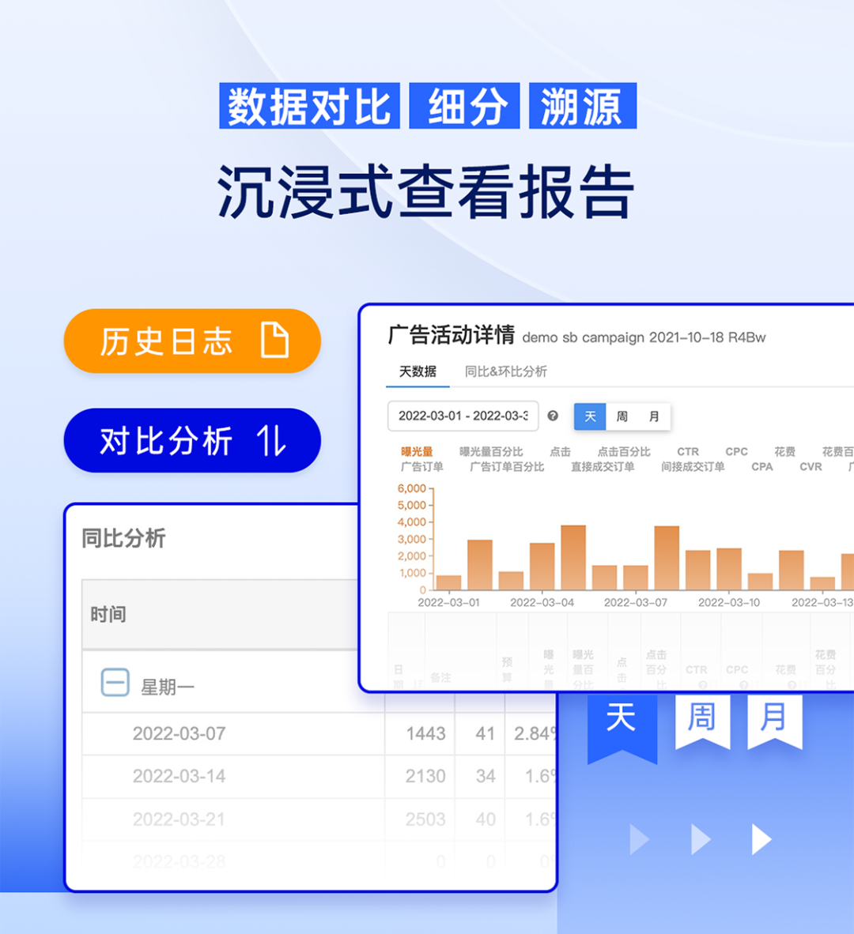The height and width of the screenshot is (934, 854).
Task: Enable the 点击 metric above the chart
Action: coord(560,452)
